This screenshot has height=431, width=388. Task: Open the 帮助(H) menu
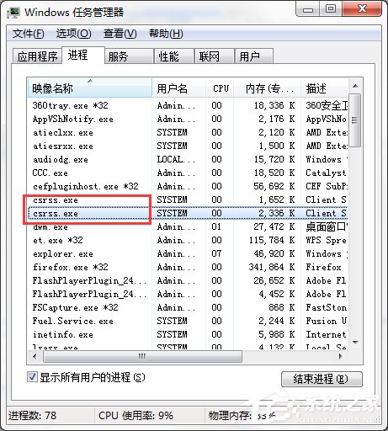click(x=166, y=34)
